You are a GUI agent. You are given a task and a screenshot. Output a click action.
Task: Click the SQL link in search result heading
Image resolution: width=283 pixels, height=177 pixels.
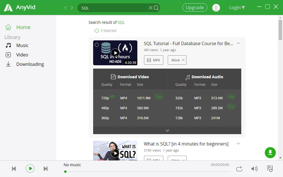(x=121, y=22)
